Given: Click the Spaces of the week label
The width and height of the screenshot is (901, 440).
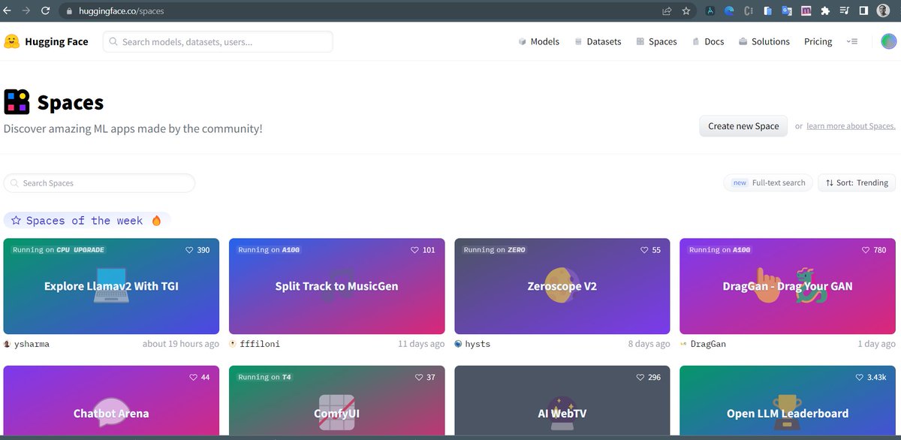Looking at the screenshot, I should tap(87, 221).
